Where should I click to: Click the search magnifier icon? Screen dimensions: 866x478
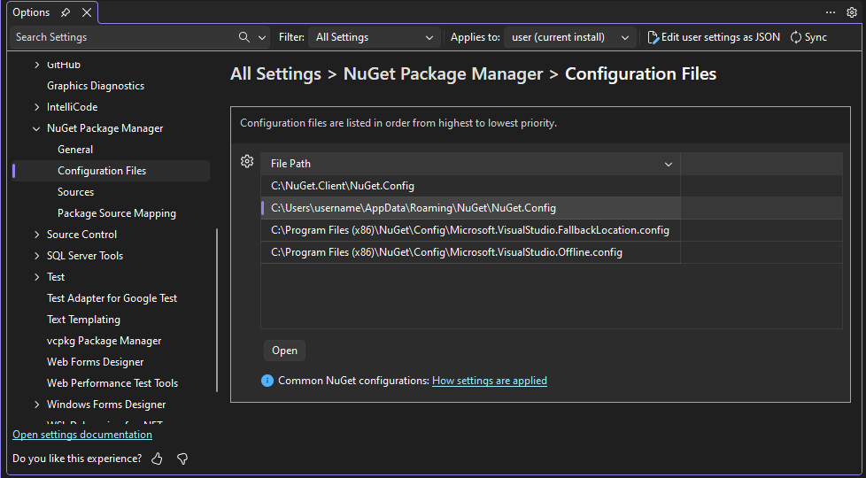click(244, 37)
